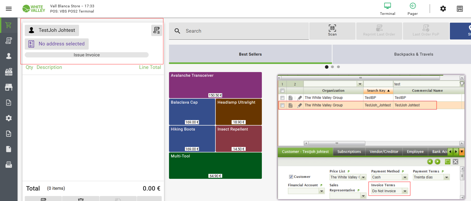Click the green next record arrow

point(437,162)
